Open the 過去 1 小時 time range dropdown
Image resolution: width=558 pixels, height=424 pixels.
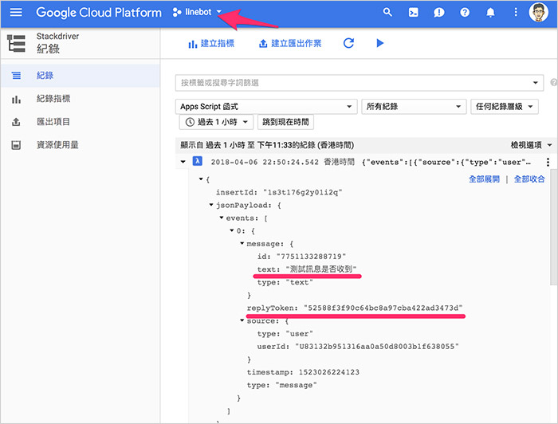coord(216,122)
